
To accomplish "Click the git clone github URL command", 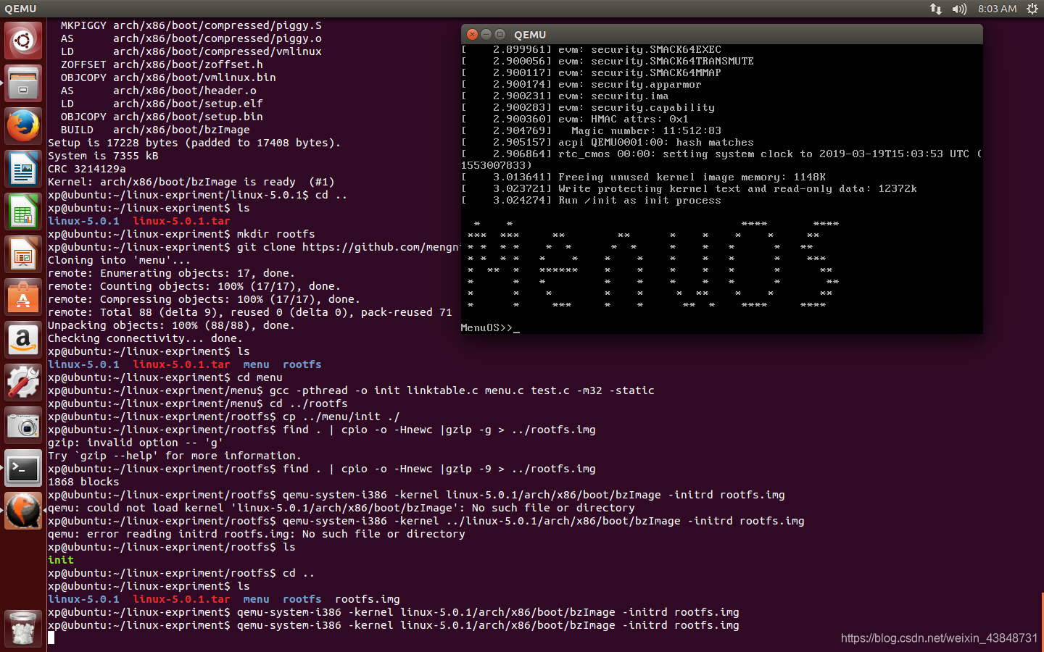I will click(x=254, y=247).
